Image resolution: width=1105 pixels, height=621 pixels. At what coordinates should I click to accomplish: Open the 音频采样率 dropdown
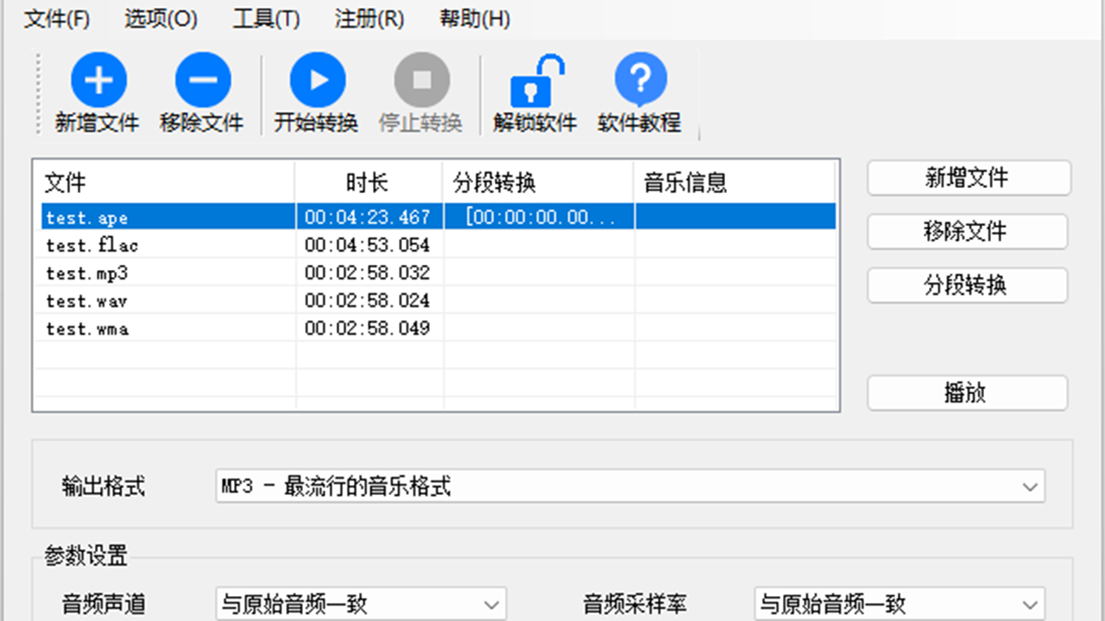click(899, 605)
